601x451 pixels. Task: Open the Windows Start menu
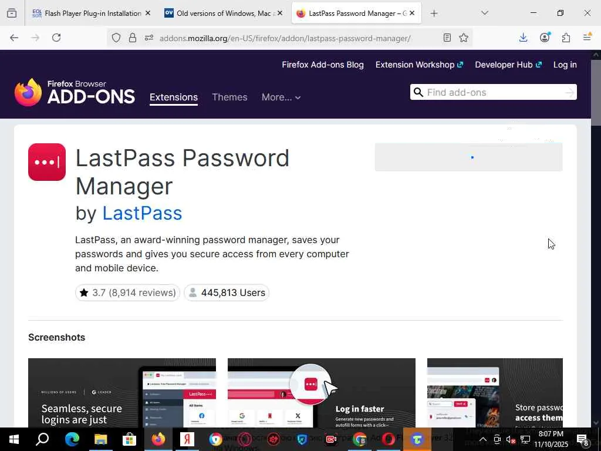[14, 439]
